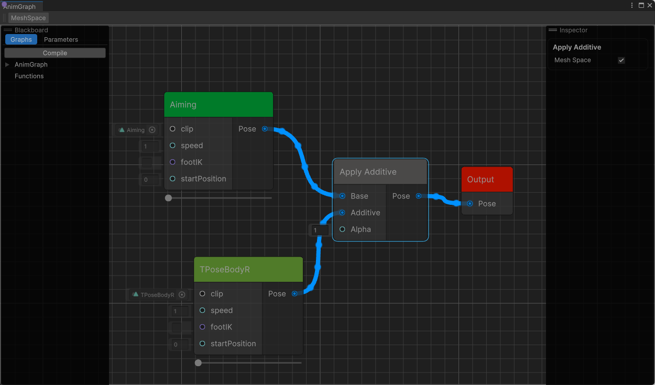Expand the AnimGraph tree arrow
The image size is (655, 385).
click(x=7, y=64)
